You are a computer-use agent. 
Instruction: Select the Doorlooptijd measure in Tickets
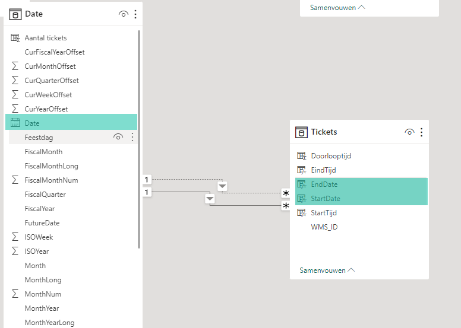coord(331,155)
